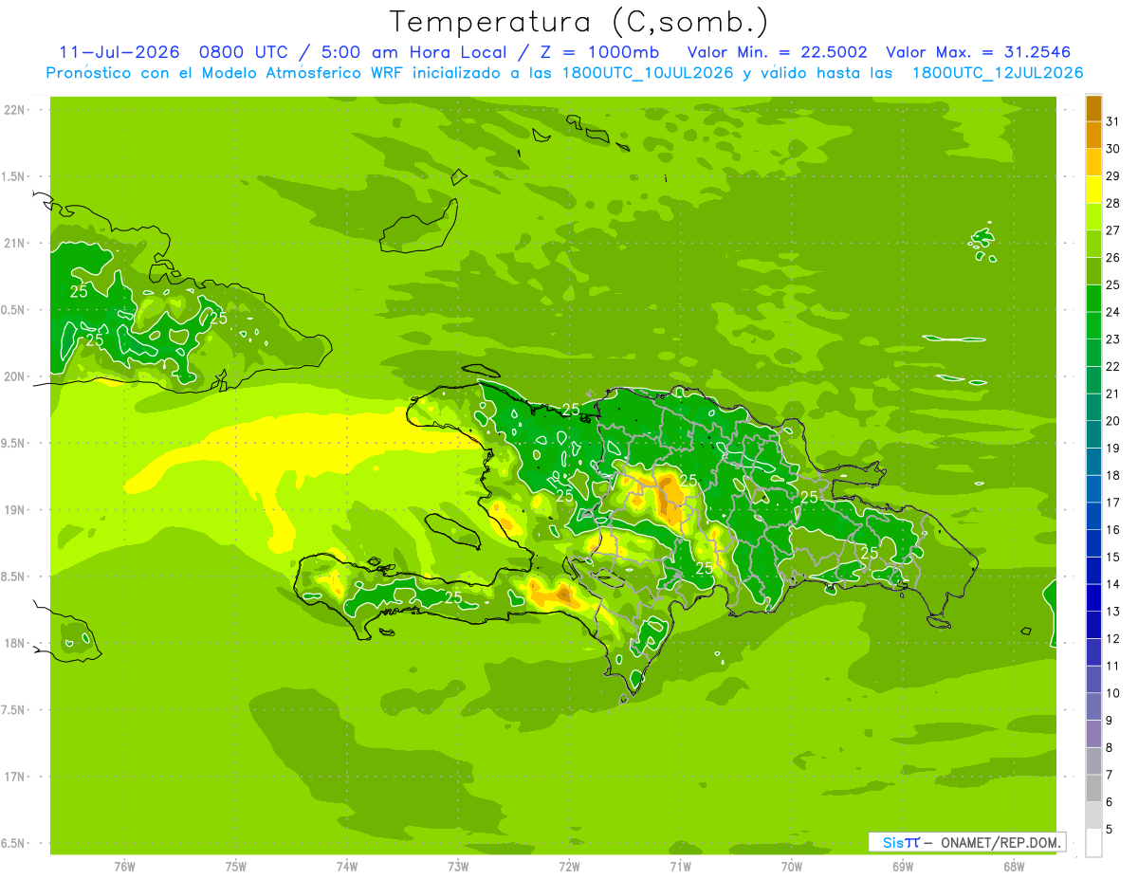The image size is (1138, 879).
Task: Click the "68W" longitude axis label
Action: click(1014, 867)
